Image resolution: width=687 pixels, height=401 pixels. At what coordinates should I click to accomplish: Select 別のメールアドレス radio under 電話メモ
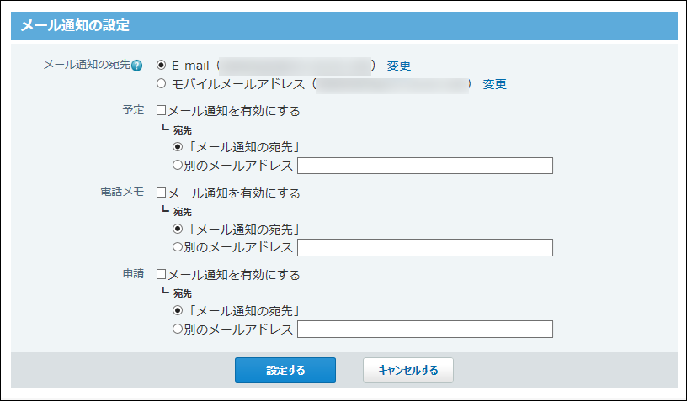tap(178, 246)
